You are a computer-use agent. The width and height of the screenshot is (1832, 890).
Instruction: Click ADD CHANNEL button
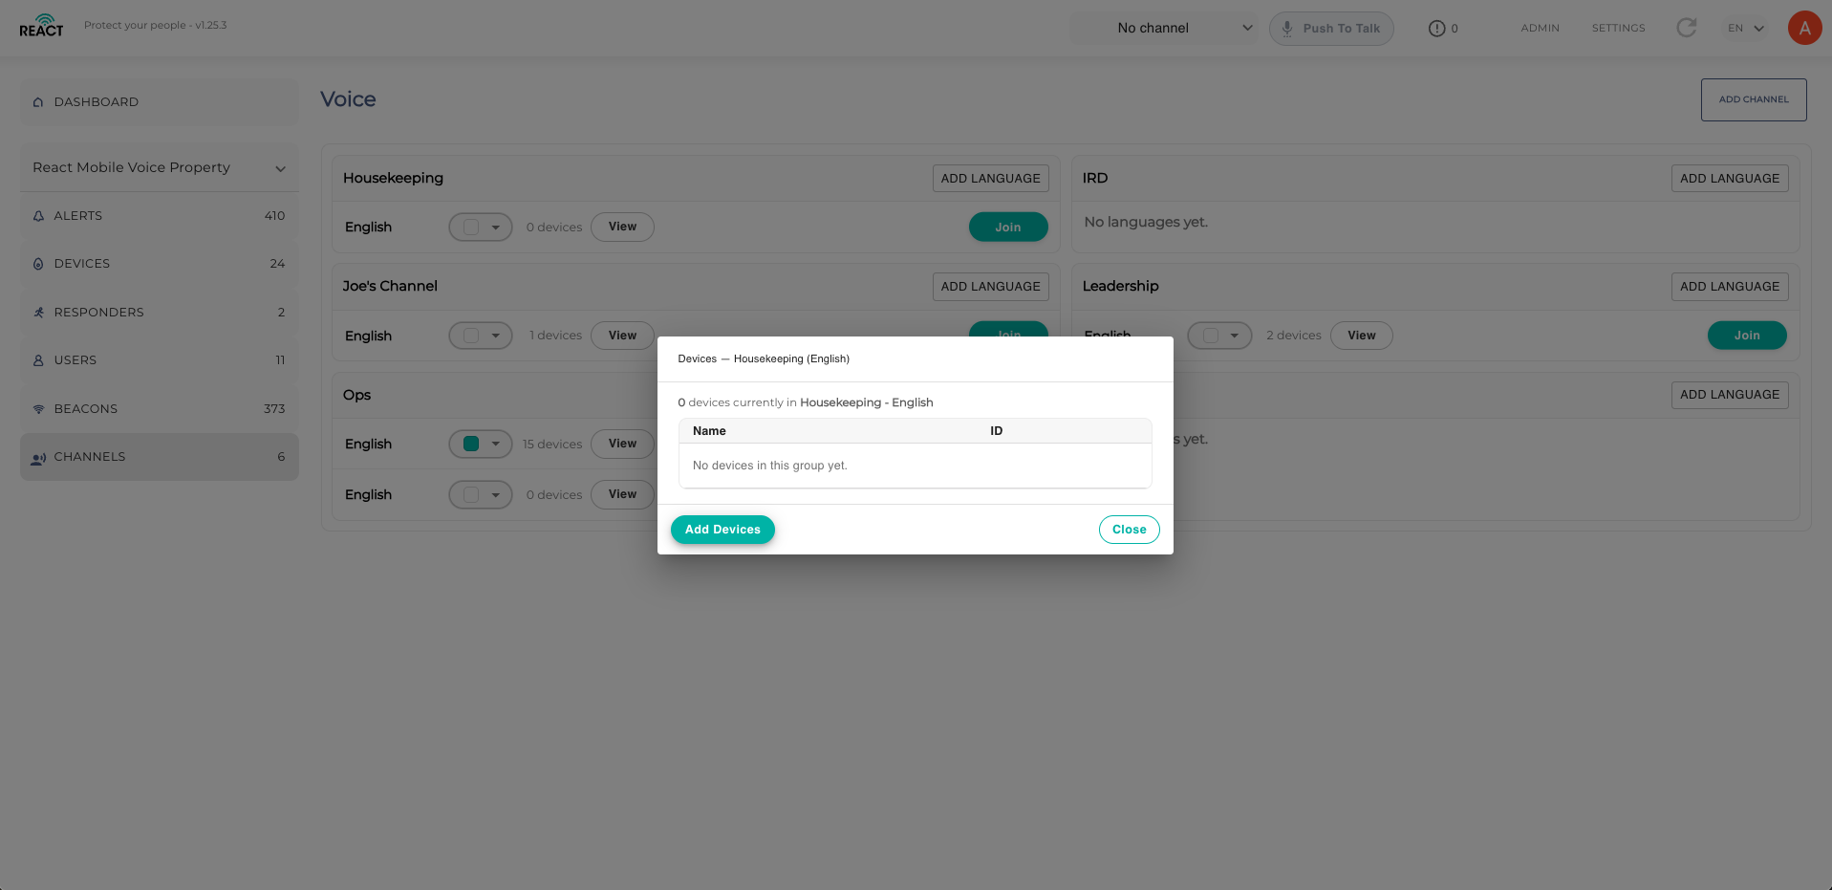click(x=1754, y=99)
